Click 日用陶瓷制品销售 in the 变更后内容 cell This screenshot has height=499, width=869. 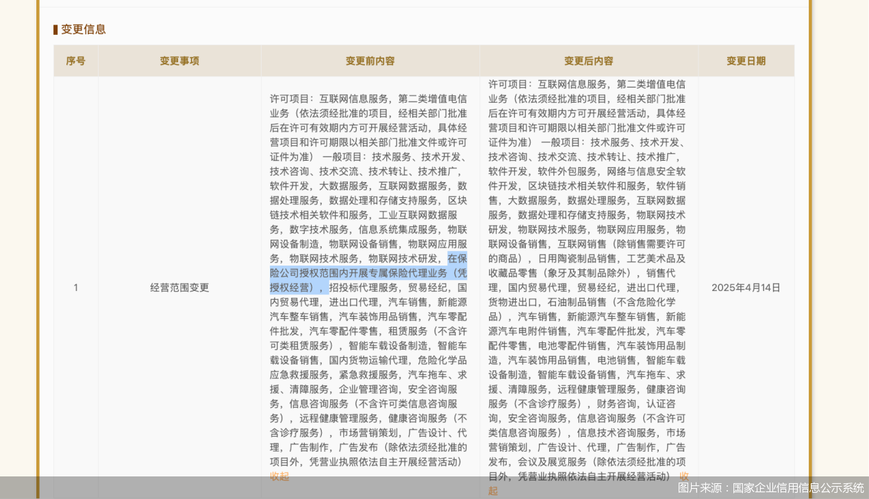pos(577,259)
